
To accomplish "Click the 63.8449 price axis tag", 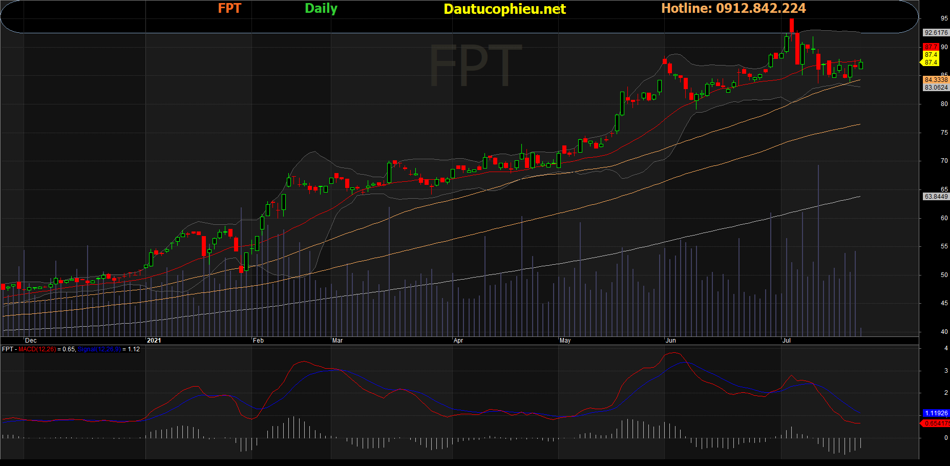I will pos(936,197).
